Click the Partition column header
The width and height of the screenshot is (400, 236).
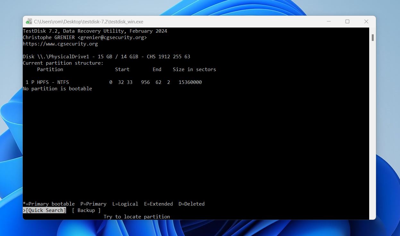tap(50, 69)
